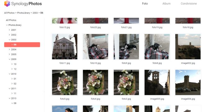Click the Image006.jpg file name
This screenshot has height=112, width=202.
point(188,99)
